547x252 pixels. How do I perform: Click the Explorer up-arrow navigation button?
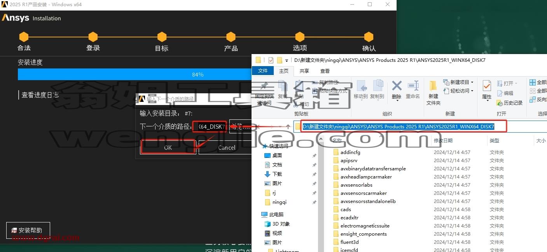point(288,127)
